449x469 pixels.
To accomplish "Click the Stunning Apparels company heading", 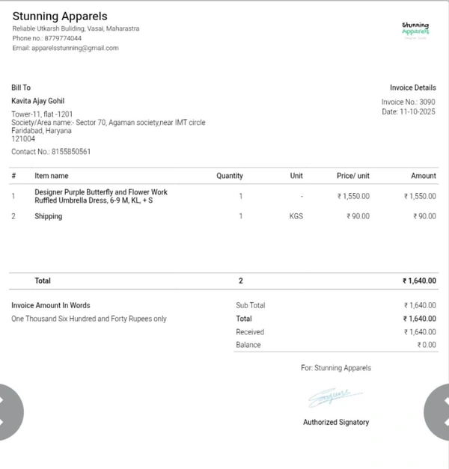I will [60, 16].
